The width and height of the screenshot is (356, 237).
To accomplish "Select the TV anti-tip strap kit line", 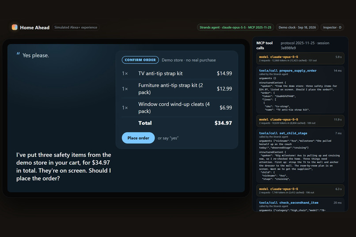I will coord(177,73).
